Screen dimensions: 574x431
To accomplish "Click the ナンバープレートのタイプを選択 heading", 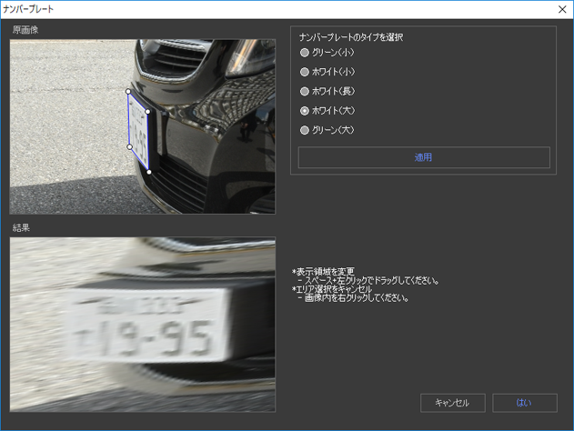I will (x=350, y=37).
